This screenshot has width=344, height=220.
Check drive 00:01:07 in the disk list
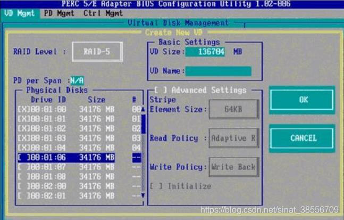click(24, 167)
